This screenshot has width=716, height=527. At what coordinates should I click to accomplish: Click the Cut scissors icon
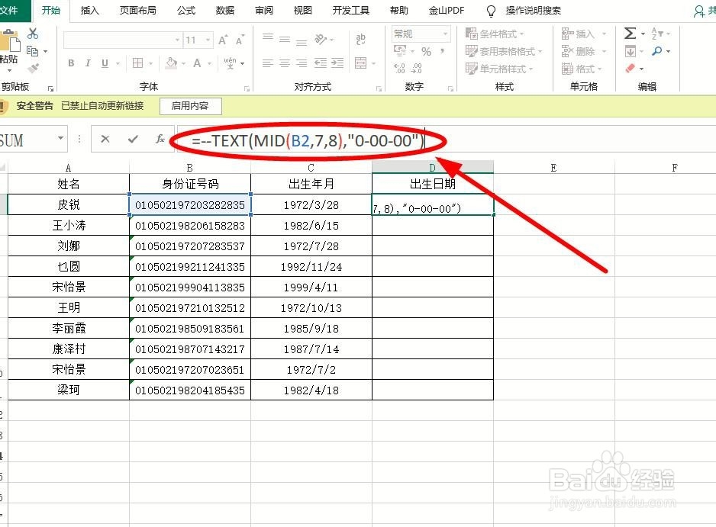[32, 34]
